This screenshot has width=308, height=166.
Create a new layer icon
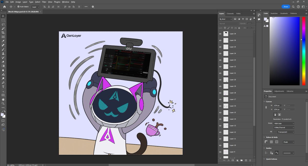click(246, 160)
